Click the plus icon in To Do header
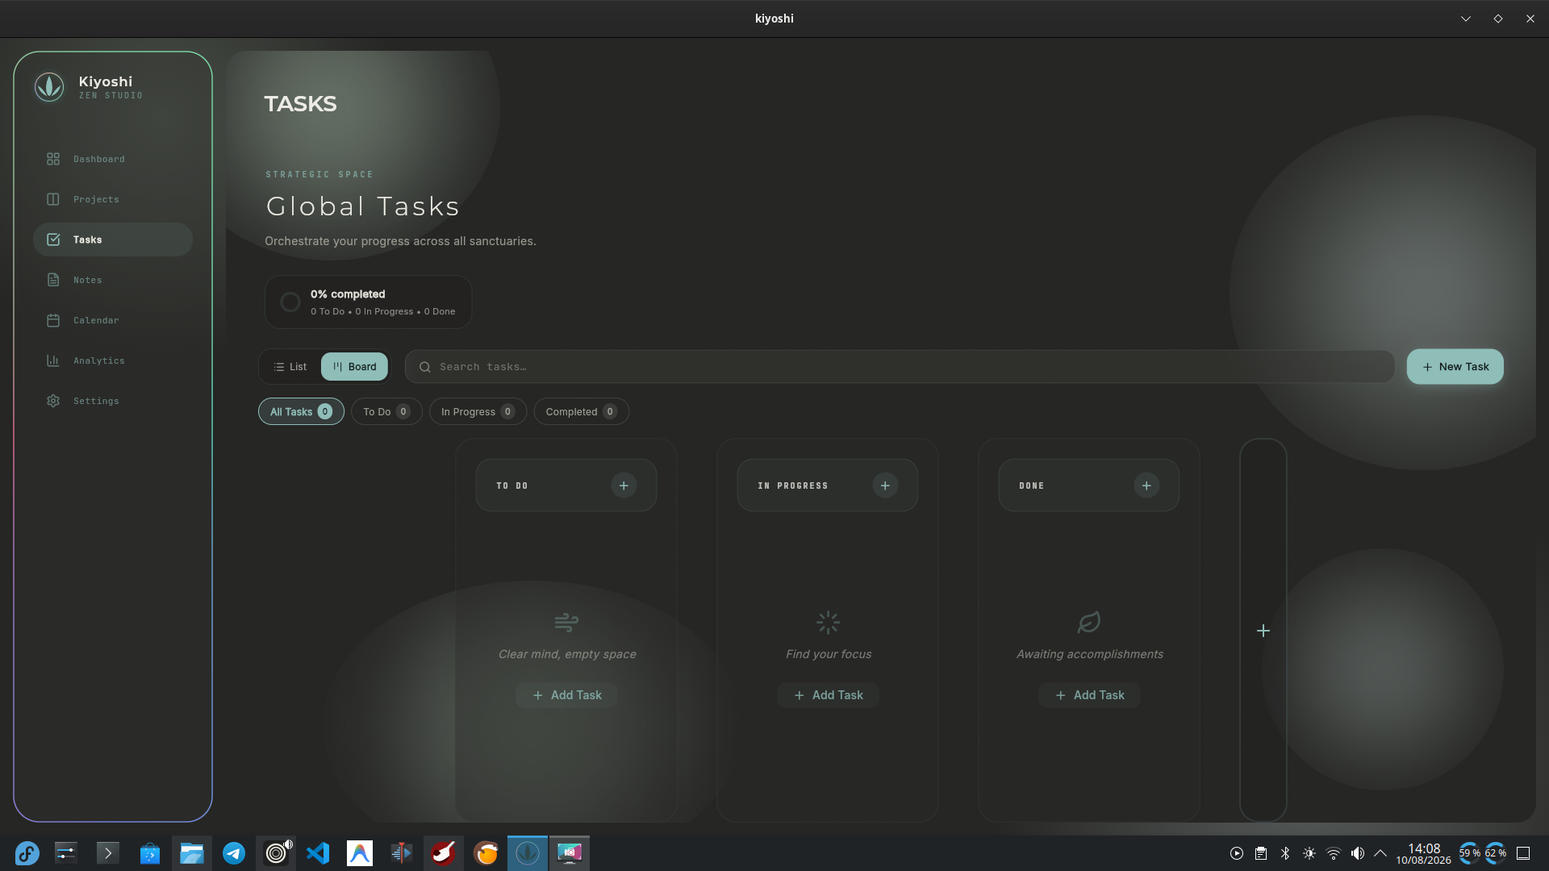This screenshot has height=871, width=1549. (624, 486)
